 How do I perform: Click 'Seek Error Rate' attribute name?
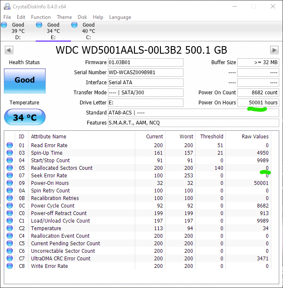point(49,175)
